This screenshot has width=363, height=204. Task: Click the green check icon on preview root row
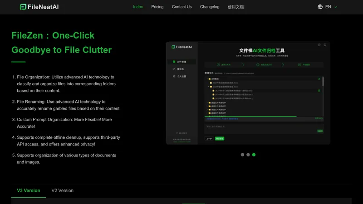[x=319, y=79]
